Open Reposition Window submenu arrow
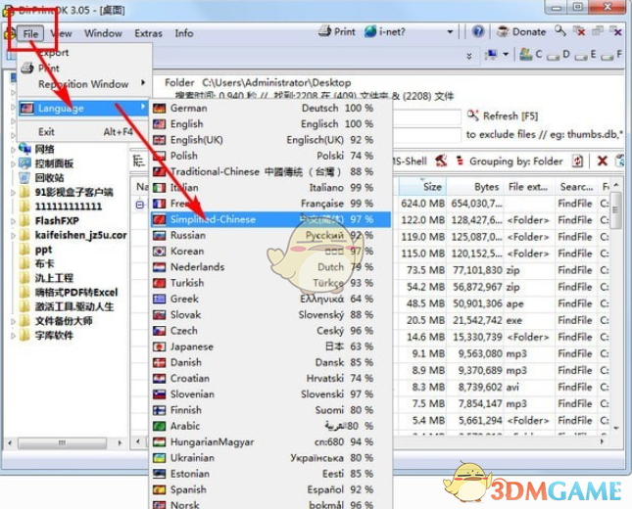632x509 pixels. pyautogui.click(x=143, y=82)
